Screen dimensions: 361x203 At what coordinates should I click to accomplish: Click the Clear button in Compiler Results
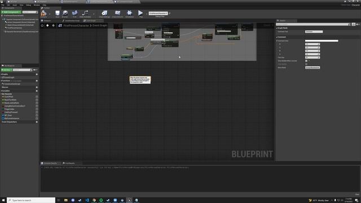tap(357, 195)
